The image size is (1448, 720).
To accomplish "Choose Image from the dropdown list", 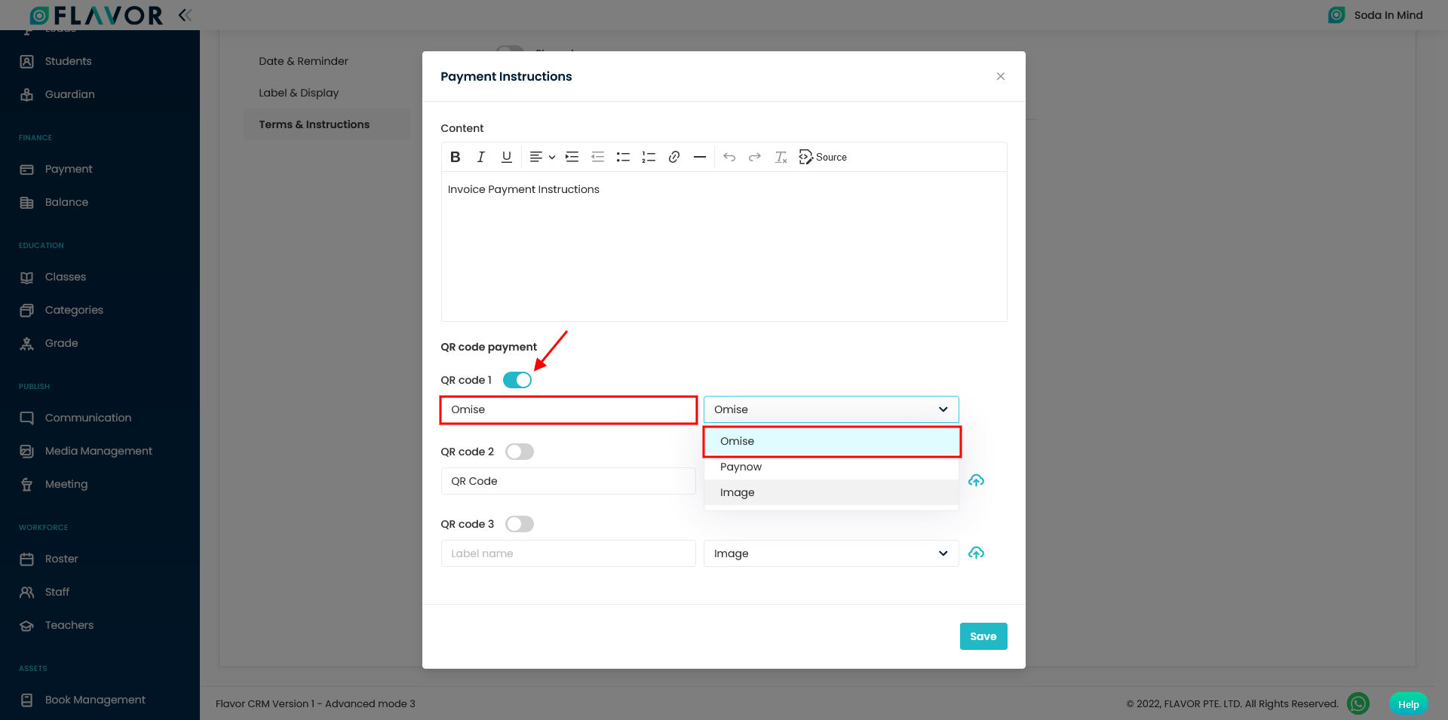I will coord(831,492).
